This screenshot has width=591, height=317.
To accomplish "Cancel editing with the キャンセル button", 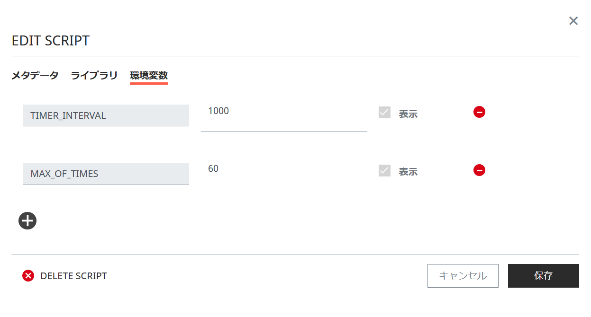I will click(463, 276).
